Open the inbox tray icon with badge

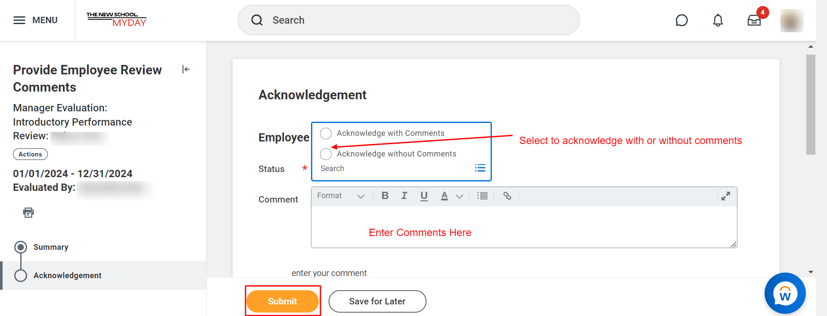point(754,20)
